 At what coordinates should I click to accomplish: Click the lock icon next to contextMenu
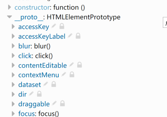(72, 74)
